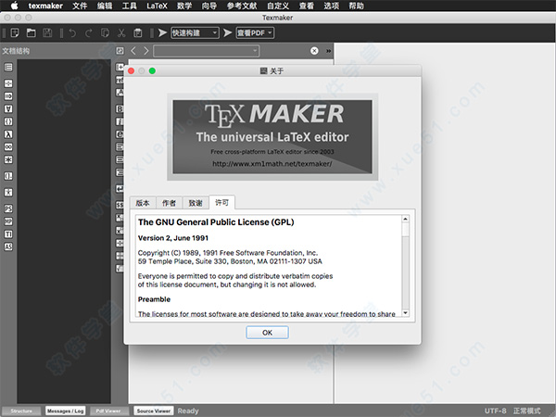The height and width of the screenshot is (417, 556).
Task: Open the 文件 menu
Action: pos(80,6)
